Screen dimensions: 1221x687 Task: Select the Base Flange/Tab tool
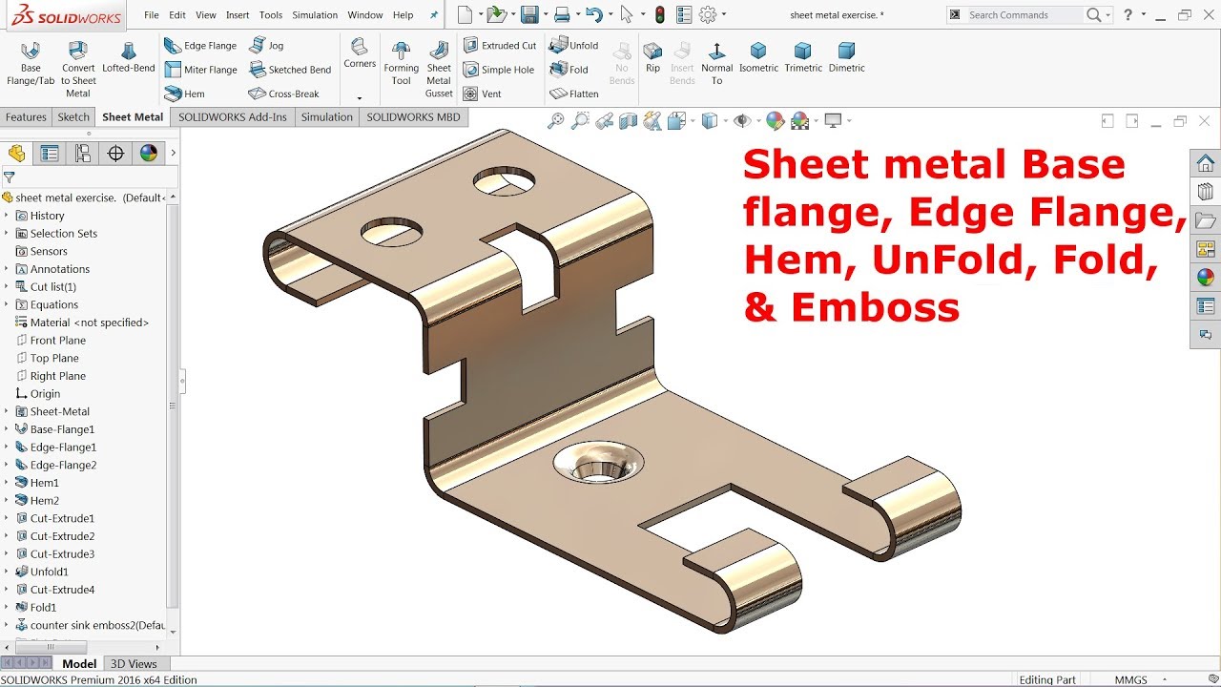pos(31,64)
